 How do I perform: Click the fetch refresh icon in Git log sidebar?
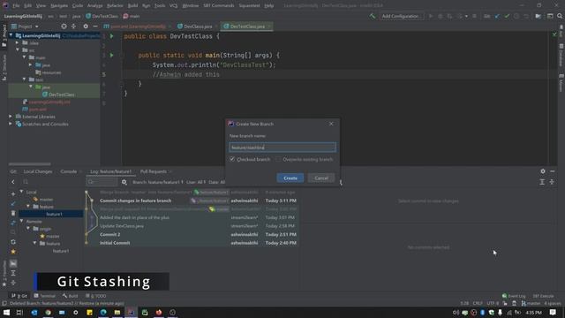[13, 242]
